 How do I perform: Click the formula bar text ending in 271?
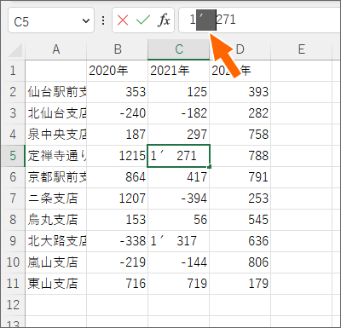tap(212, 20)
